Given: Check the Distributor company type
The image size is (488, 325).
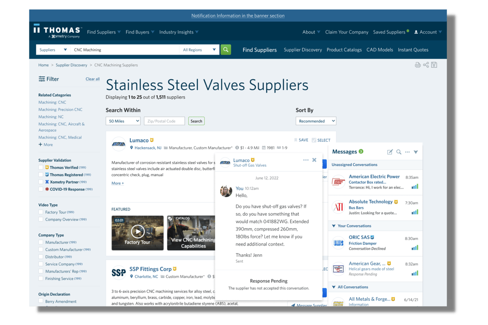Looking at the screenshot, I should click(x=41, y=257).
